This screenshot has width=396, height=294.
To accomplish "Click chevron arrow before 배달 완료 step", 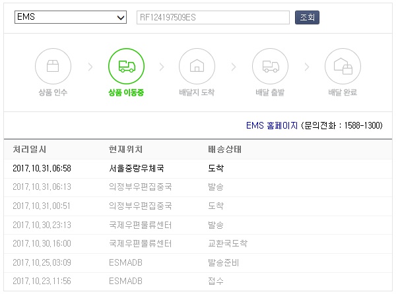I will click(x=307, y=67).
